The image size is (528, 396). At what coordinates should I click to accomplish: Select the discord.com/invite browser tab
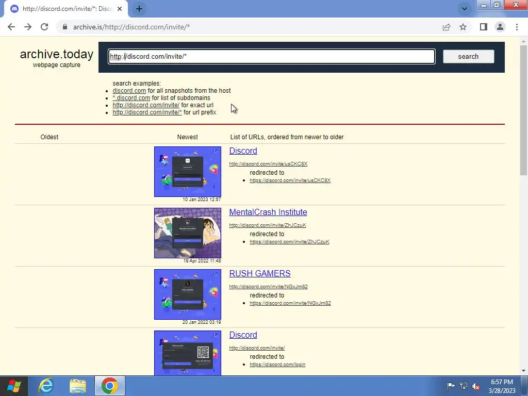(66, 9)
